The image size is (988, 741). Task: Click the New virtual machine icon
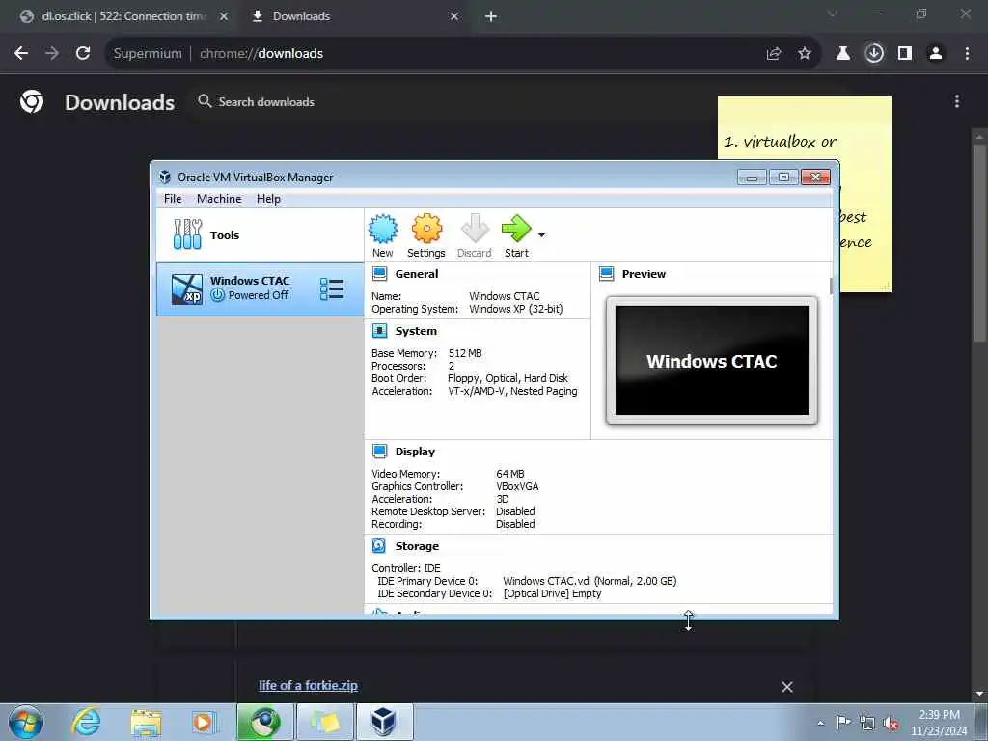point(382,229)
